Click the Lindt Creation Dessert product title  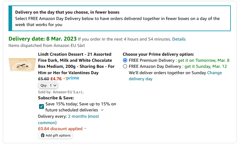pos(76,63)
